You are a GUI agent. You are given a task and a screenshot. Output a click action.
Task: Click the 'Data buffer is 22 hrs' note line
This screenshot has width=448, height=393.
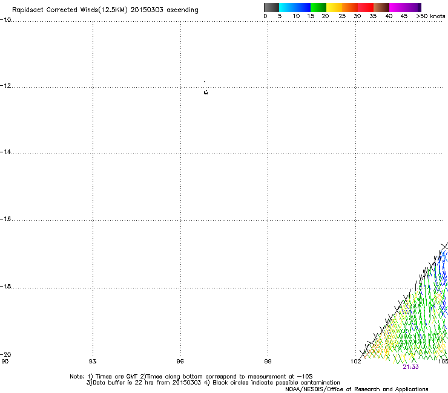coord(213,383)
